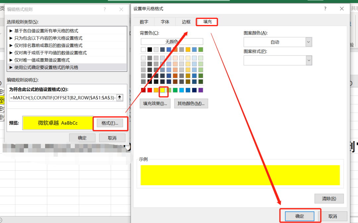
Task: Pick the yellow standard color swatch
Action: (162, 90)
